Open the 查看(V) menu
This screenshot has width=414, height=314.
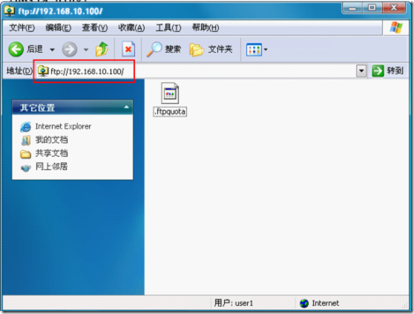click(x=95, y=27)
